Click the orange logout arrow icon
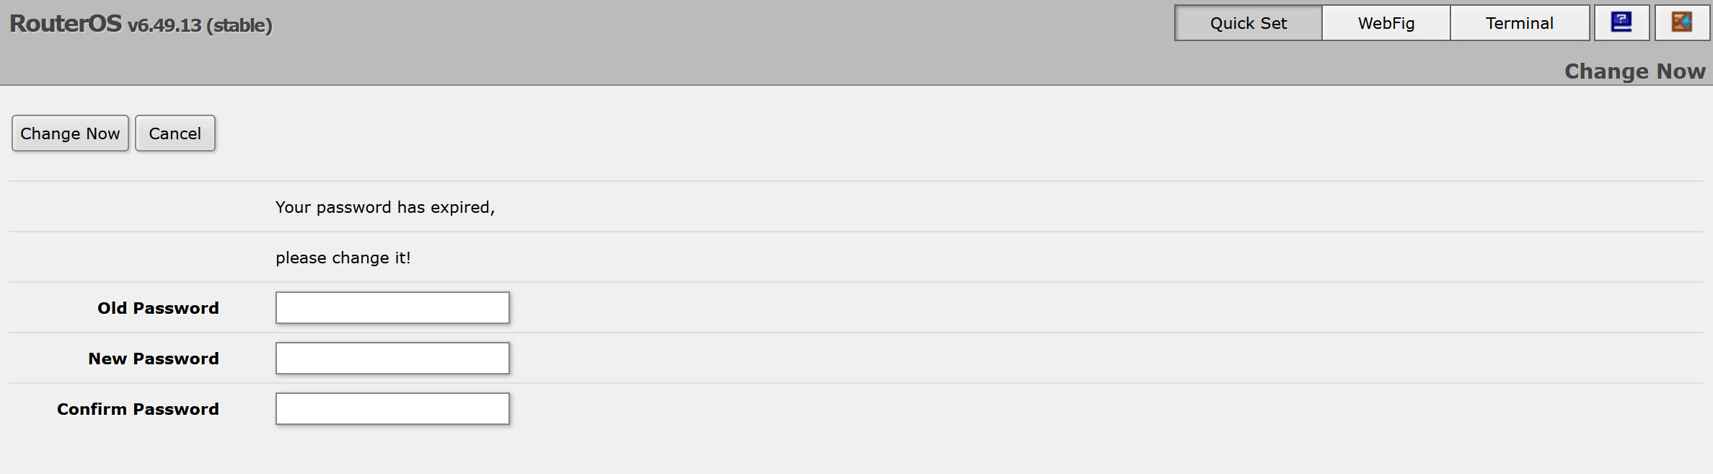Viewport: 1713px width, 474px height. (1681, 22)
